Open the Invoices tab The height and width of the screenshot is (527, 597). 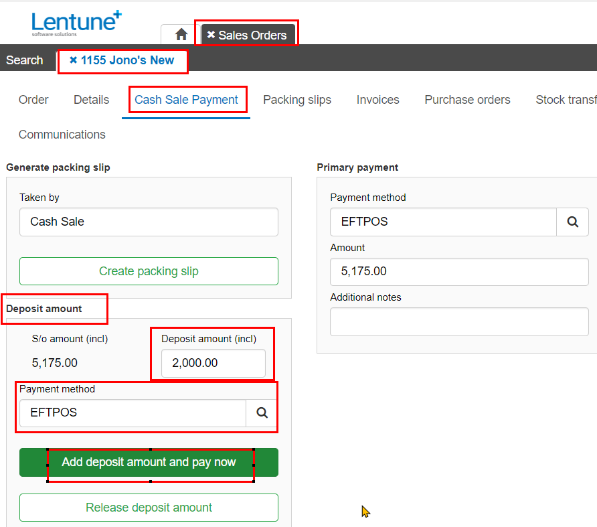click(x=377, y=100)
